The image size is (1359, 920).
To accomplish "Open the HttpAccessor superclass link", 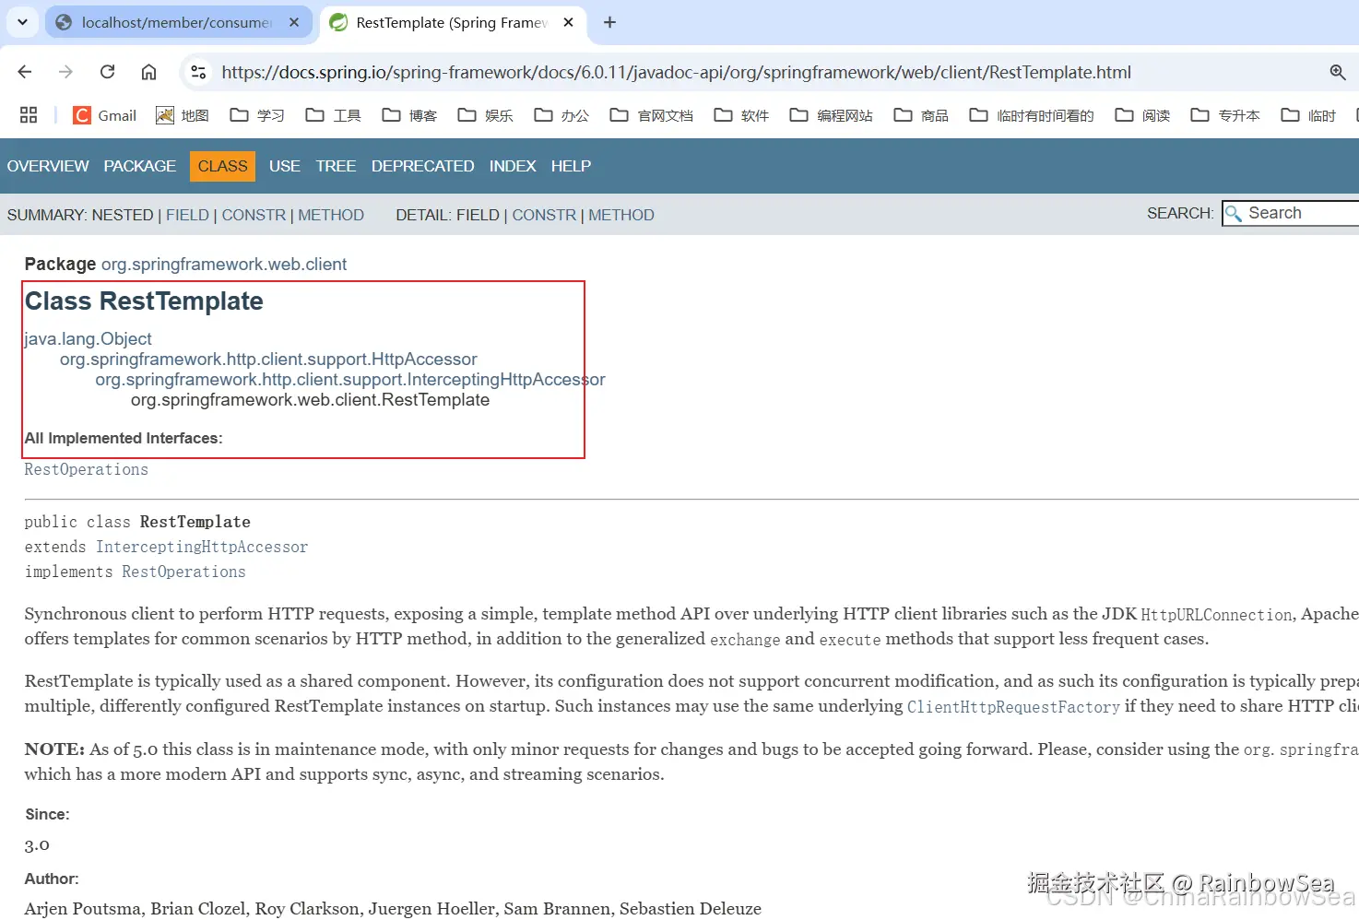I will pos(268,360).
